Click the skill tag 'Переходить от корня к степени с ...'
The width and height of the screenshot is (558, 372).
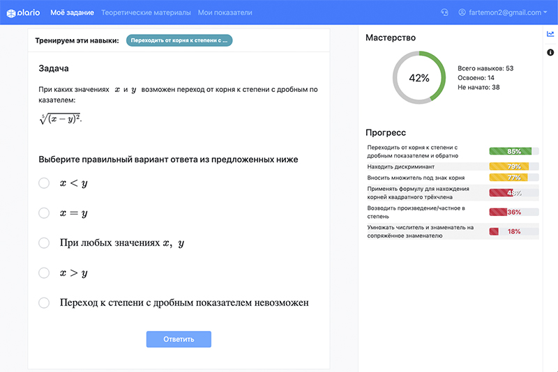pyautogui.click(x=179, y=40)
